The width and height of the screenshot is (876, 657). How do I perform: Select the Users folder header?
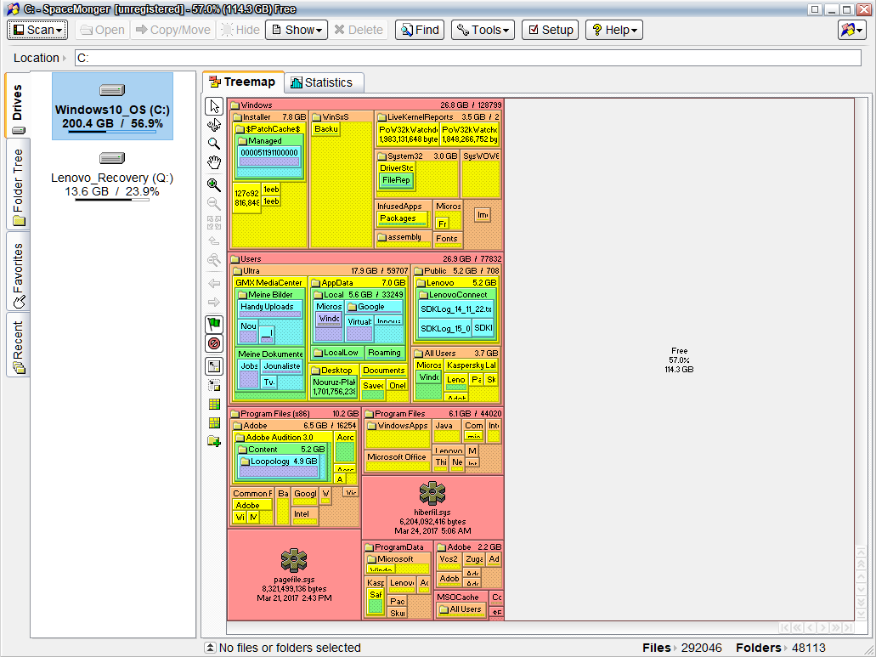tap(366, 259)
